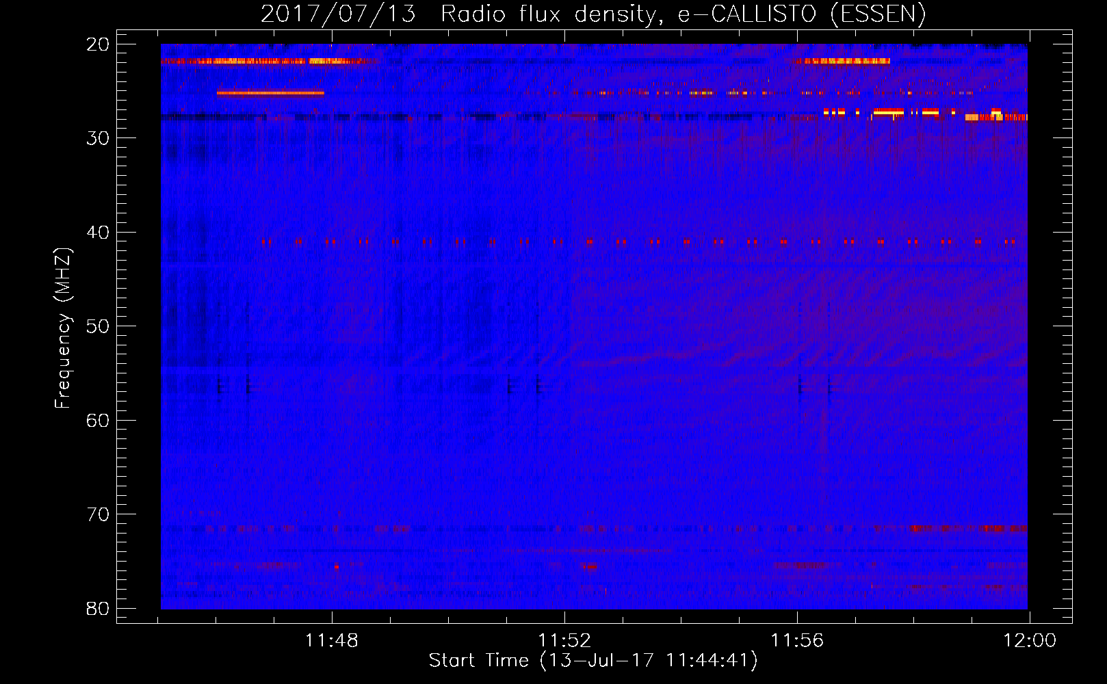Click the 20 MHz frequency tick label

tap(99, 44)
